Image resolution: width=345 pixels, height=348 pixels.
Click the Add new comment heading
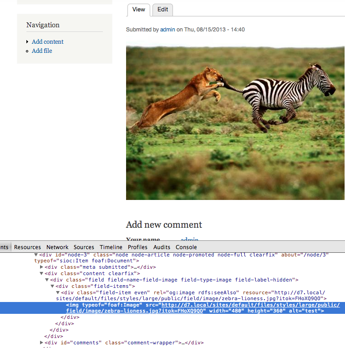pyautogui.click(x=164, y=225)
